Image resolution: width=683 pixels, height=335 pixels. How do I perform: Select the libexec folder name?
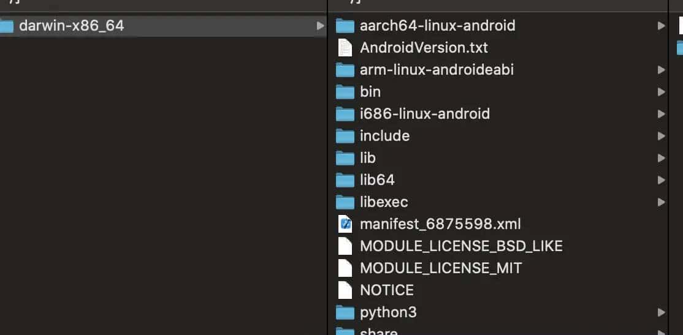point(384,202)
